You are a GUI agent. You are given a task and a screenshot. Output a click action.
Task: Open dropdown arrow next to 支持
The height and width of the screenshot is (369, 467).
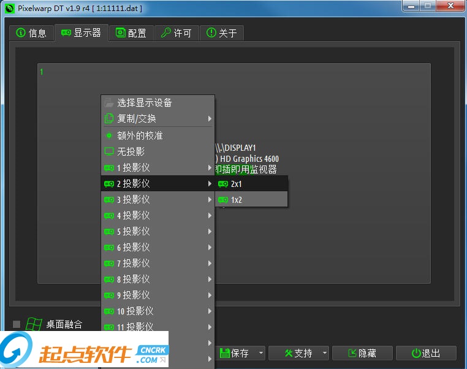click(x=325, y=353)
